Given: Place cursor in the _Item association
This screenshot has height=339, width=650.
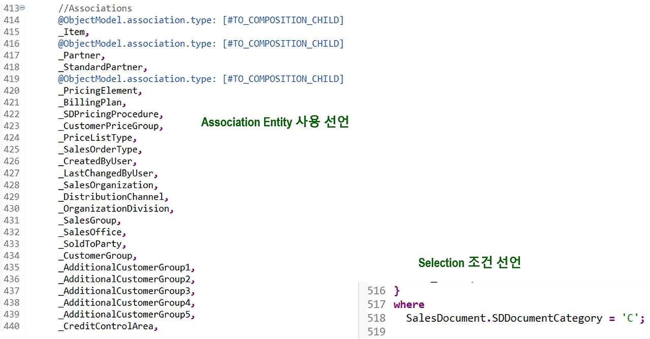Looking at the screenshot, I should point(71,32).
